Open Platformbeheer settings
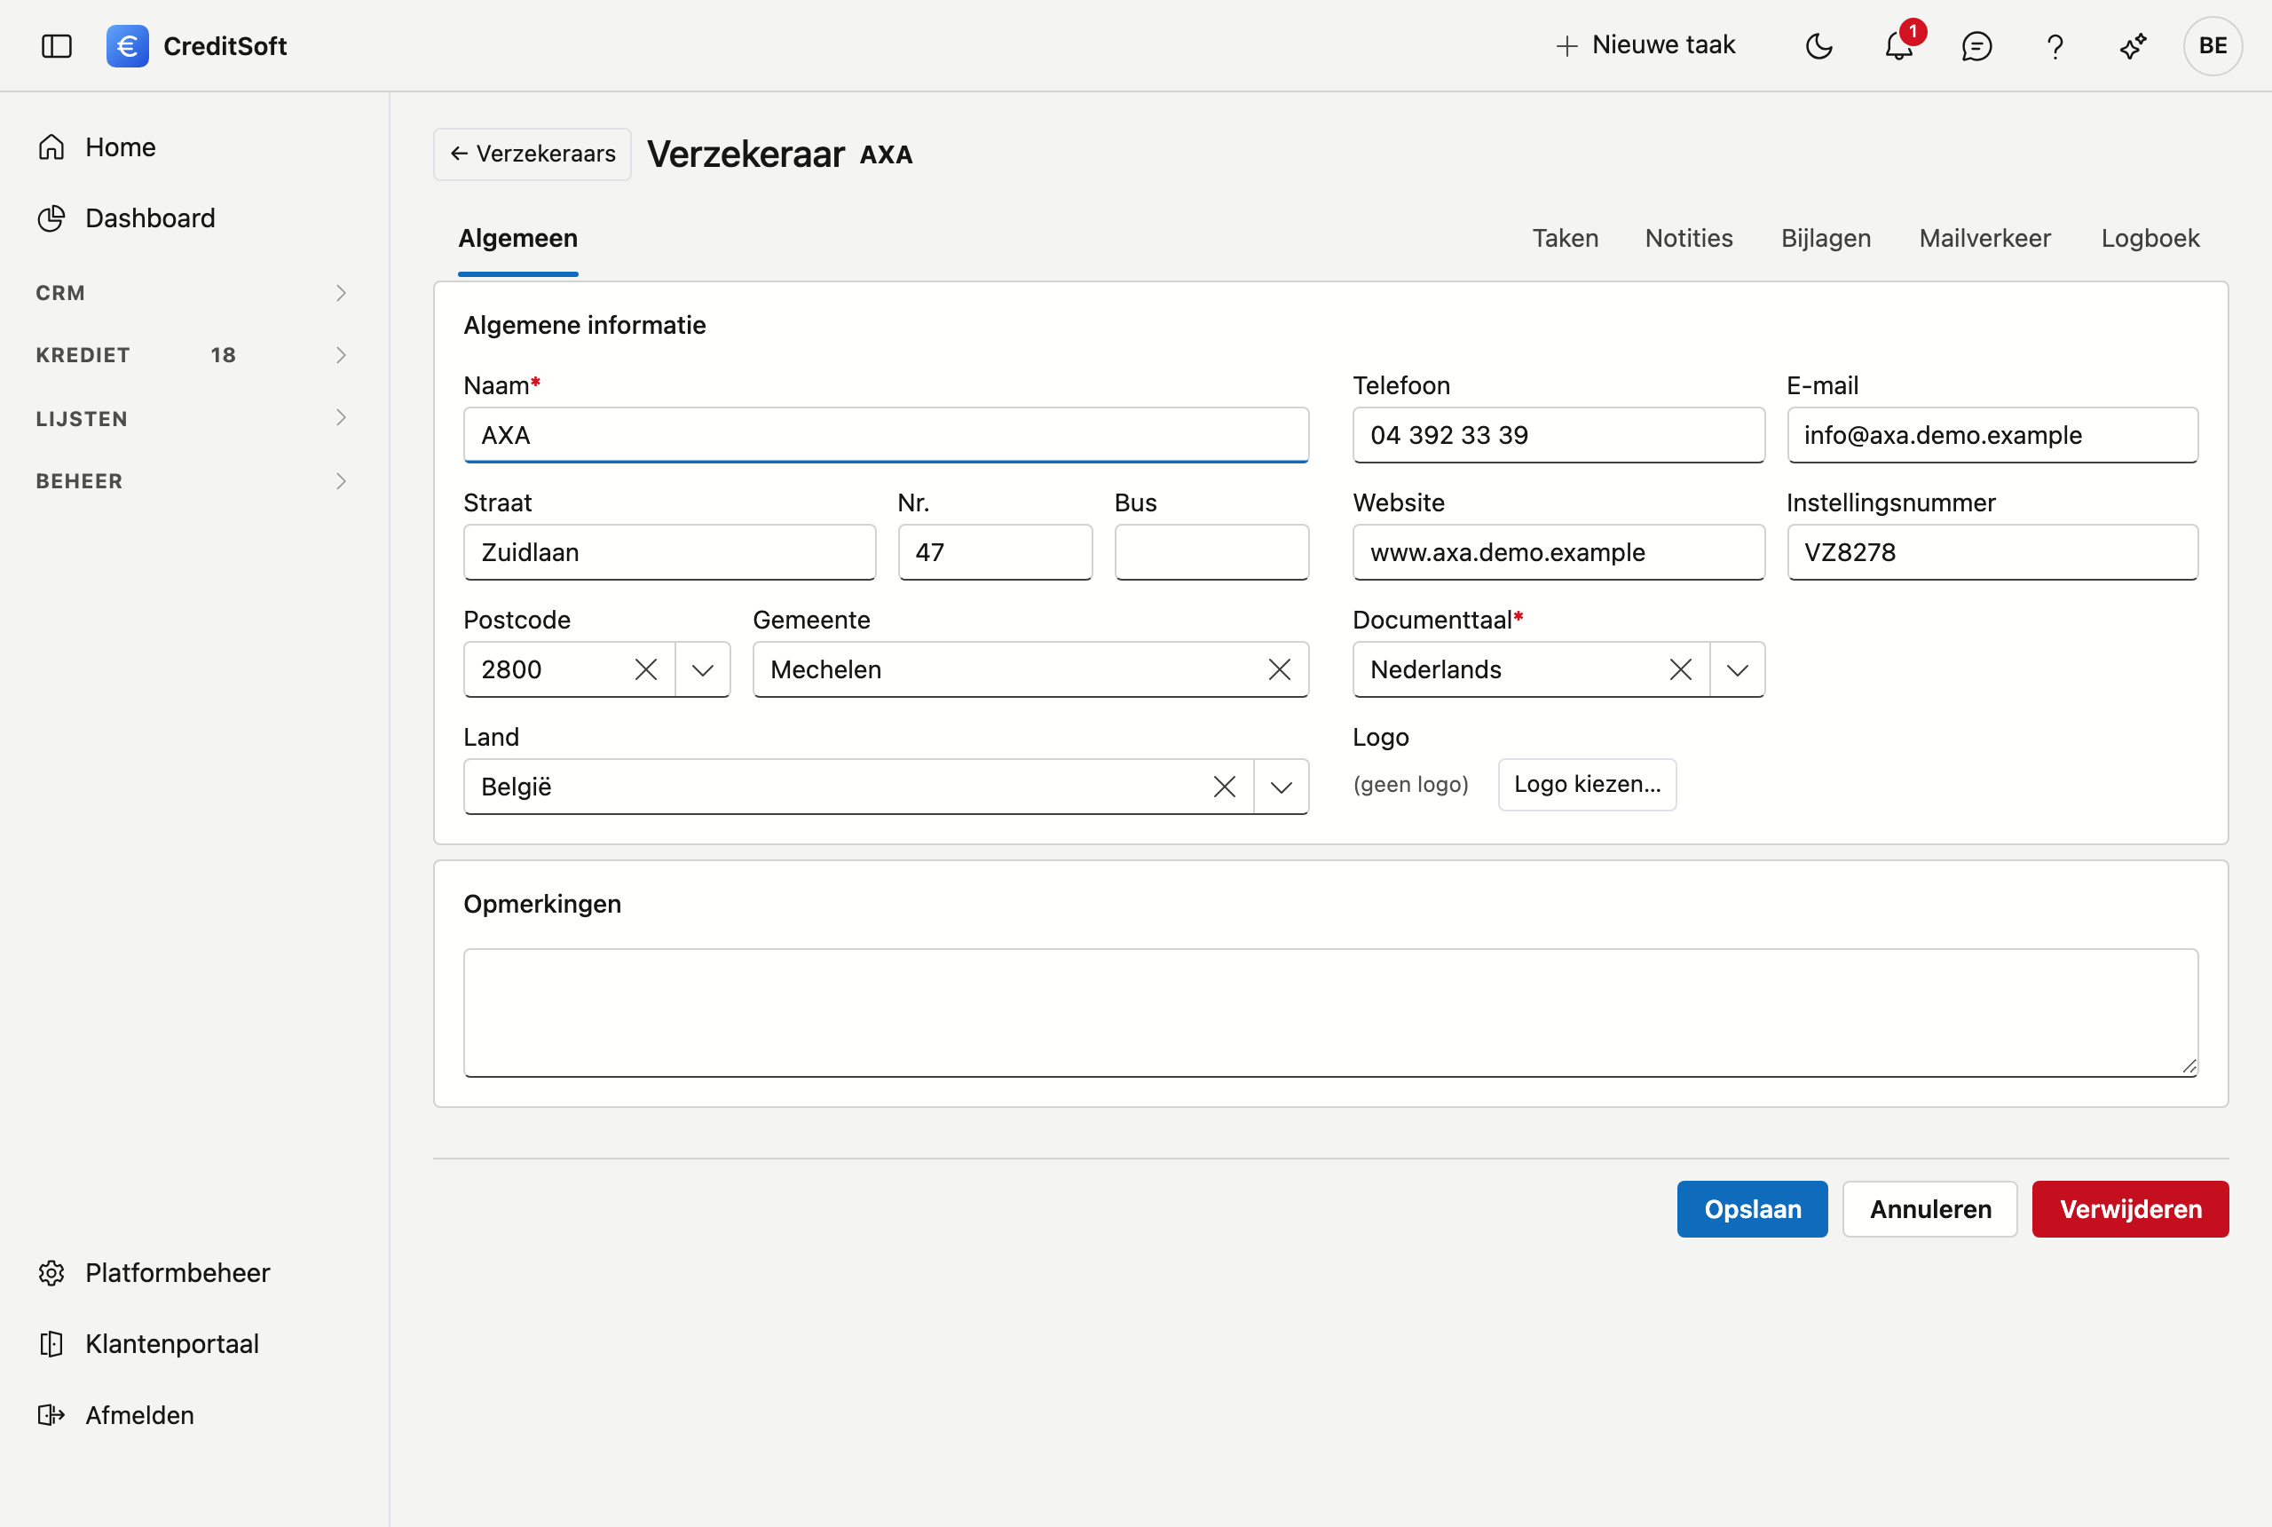 coord(154,1273)
